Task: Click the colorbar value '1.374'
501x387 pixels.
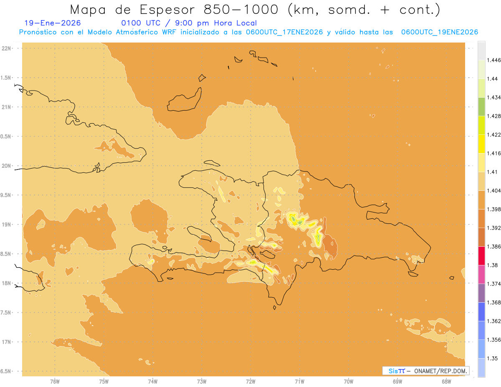Action: (x=494, y=284)
